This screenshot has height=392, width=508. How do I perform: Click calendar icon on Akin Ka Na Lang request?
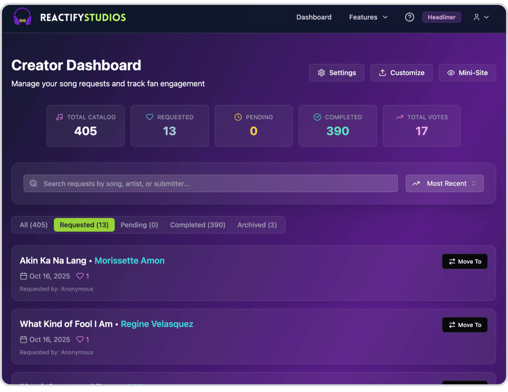pyautogui.click(x=23, y=276)
